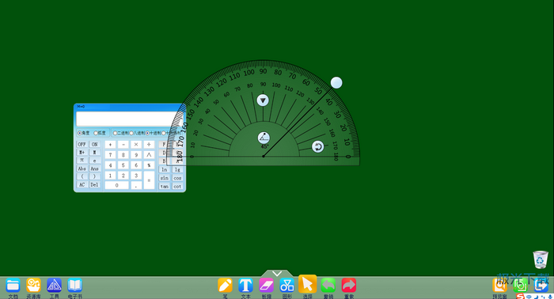Open the Shapes tool
Image resolution: width=554 pixels, height=299 pixels.
coord(286,286)
